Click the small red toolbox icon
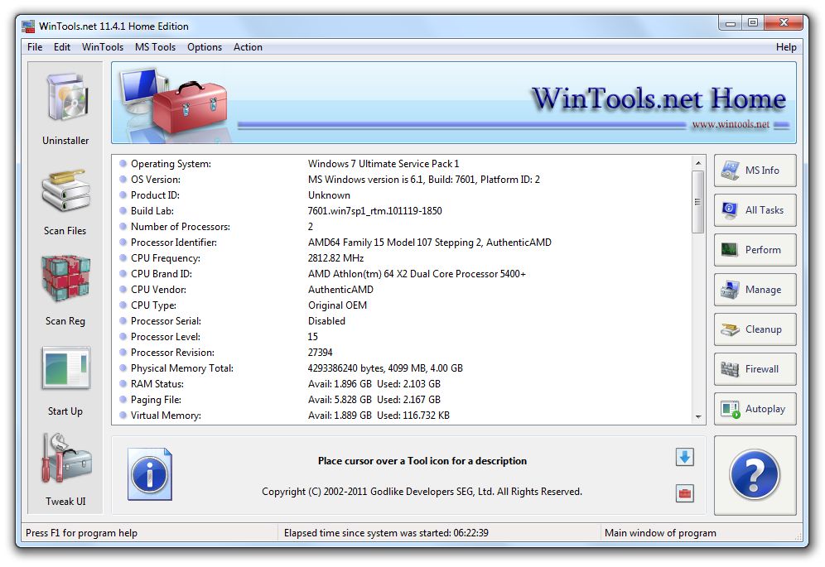 [x=684, y=493]
